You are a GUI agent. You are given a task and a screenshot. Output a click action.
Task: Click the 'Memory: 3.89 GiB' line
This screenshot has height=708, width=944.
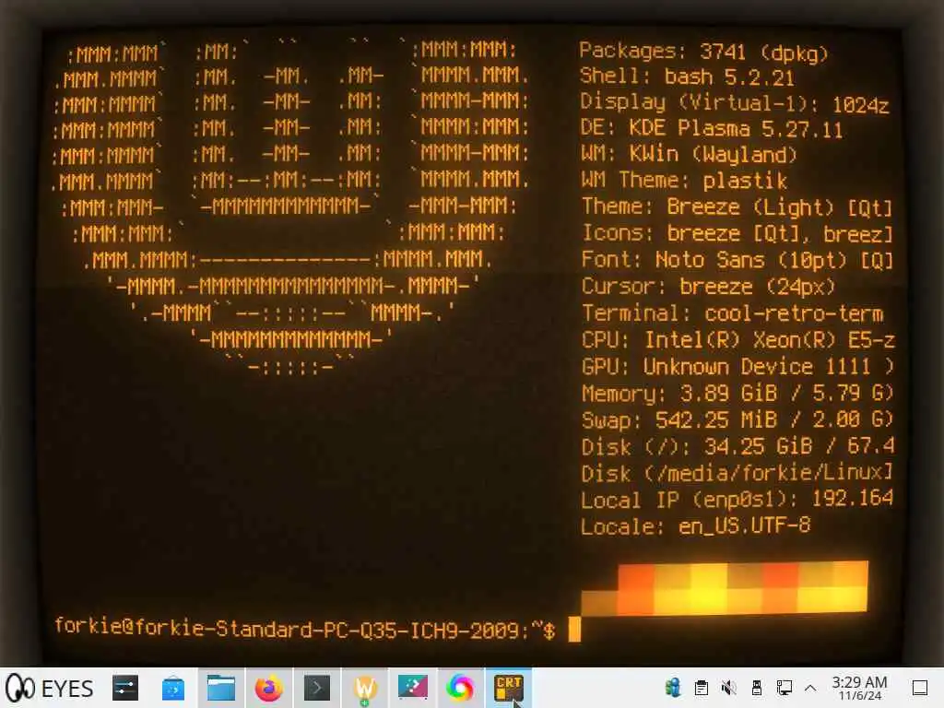point(737,393)
